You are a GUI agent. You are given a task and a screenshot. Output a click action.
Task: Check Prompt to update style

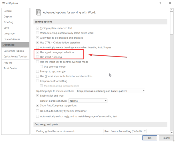(37, 71)
